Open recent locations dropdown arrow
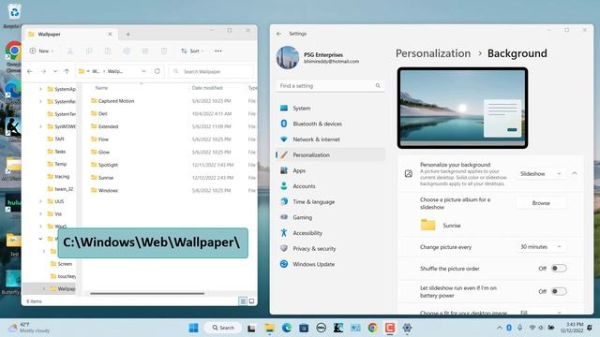The height and width of the screenshot is (337, 600). [55, 71]
